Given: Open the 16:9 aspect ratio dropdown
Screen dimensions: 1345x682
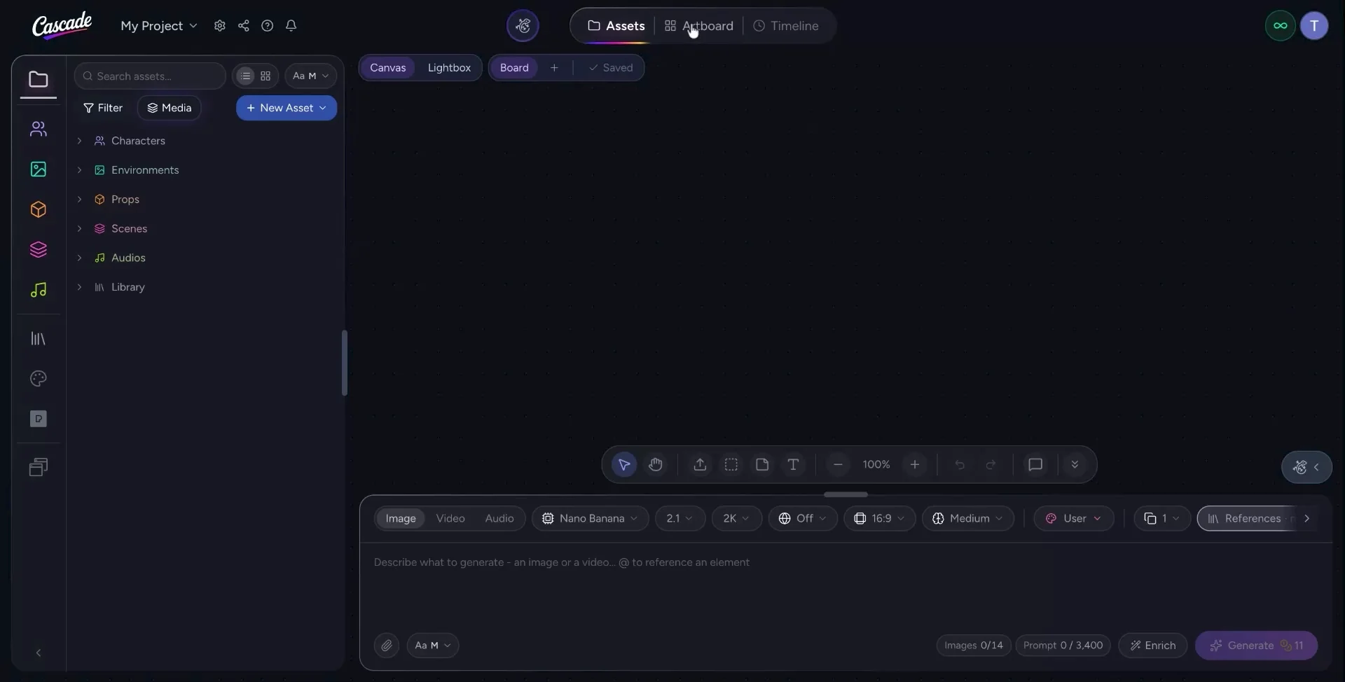Looking at the screenshot, I should pyautogui.click(x=880, y=519).
